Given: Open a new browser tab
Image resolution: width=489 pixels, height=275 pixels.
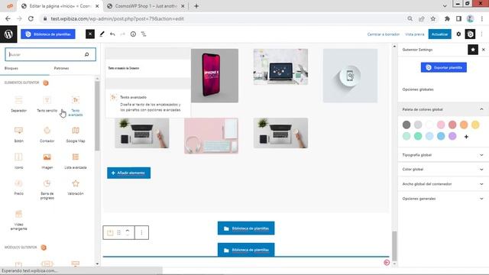Looking at the screenshot, I should [196, 6].
